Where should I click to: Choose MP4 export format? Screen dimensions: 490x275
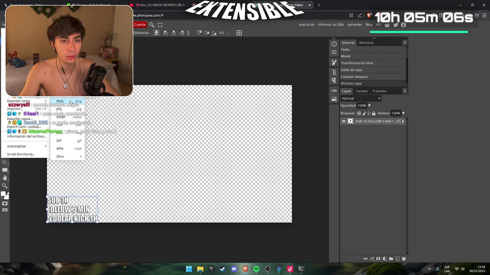68,149
